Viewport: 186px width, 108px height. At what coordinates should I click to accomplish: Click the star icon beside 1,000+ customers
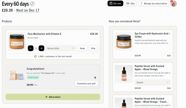click(x=35, y=56)
